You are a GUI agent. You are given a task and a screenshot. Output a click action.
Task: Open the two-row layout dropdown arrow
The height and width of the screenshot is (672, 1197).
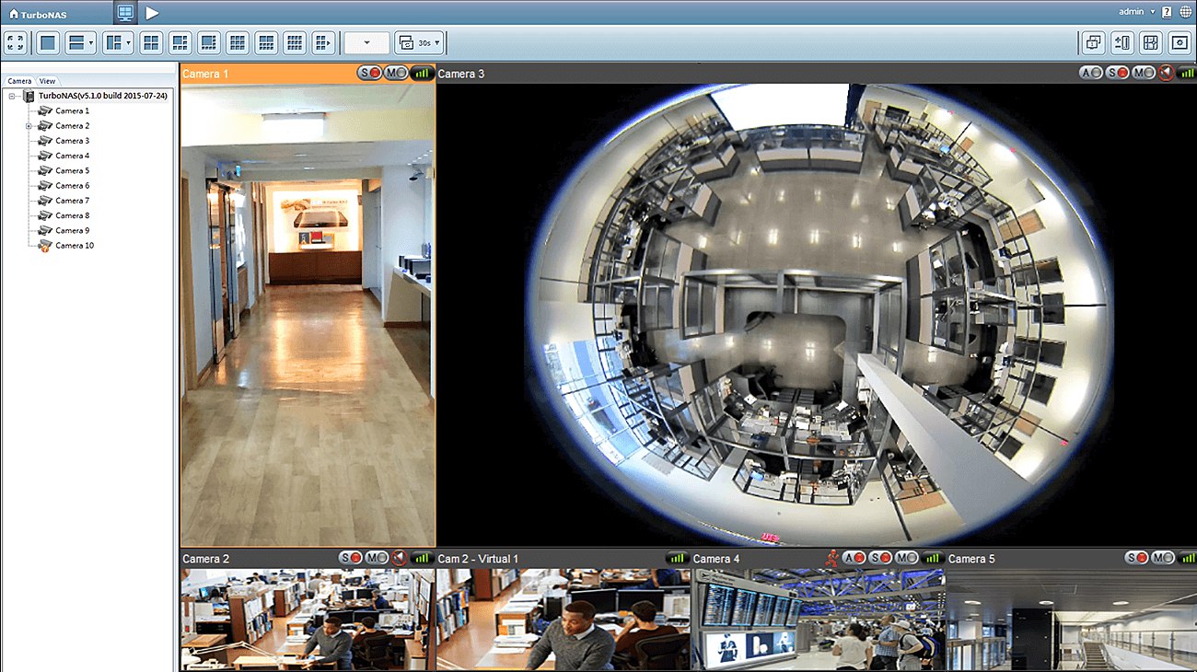[91, 42]
